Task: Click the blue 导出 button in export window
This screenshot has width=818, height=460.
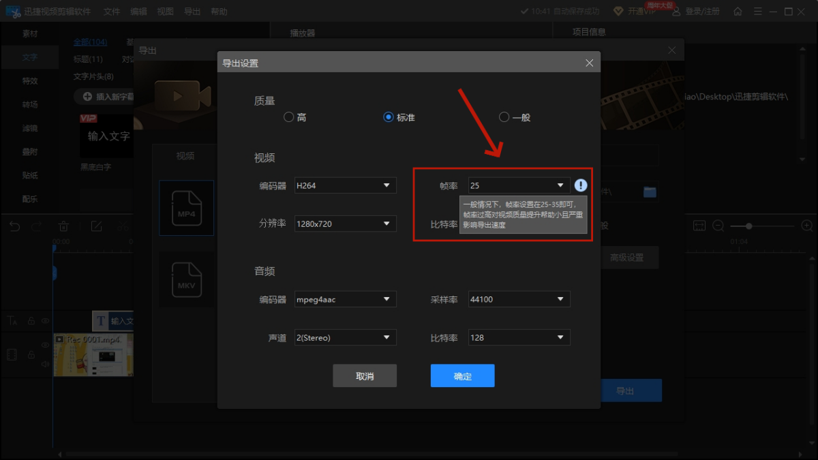Action: click(x=631, y=390)
